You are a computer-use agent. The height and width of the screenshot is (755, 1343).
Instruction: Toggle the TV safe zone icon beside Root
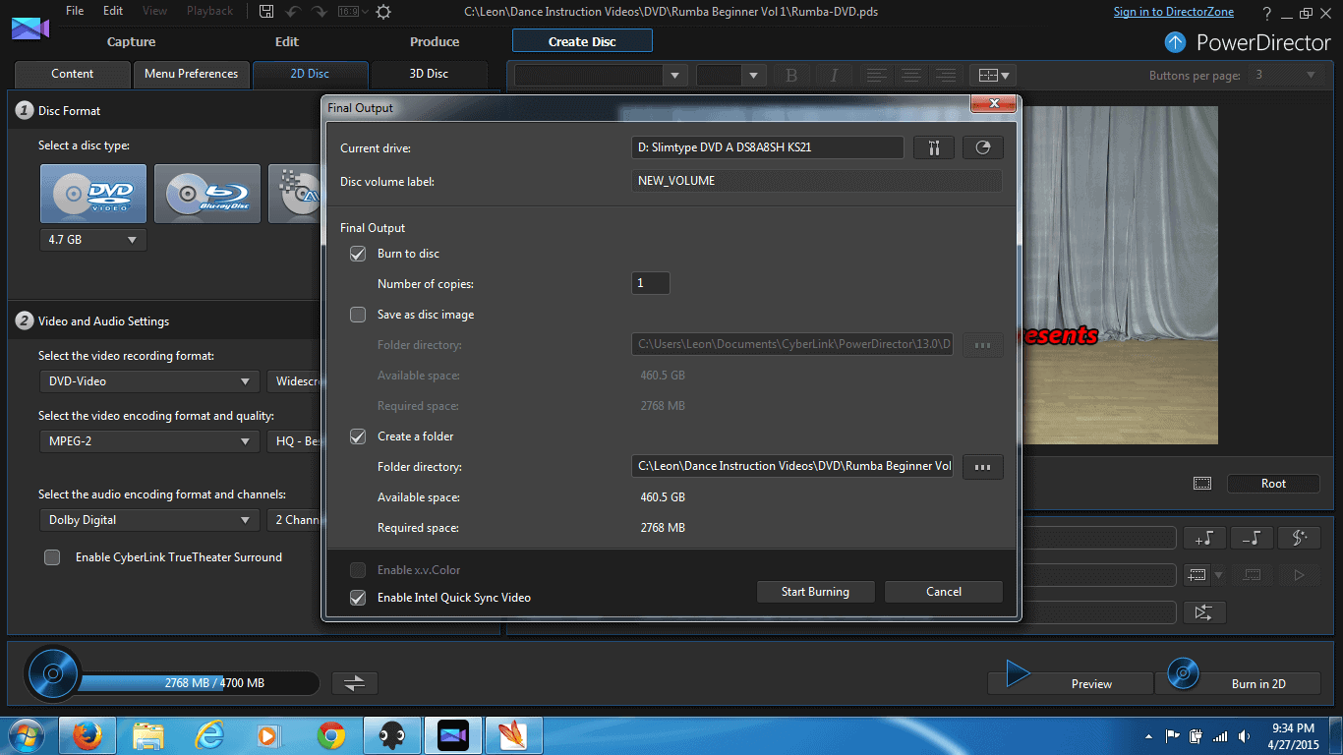(1202, 484)
